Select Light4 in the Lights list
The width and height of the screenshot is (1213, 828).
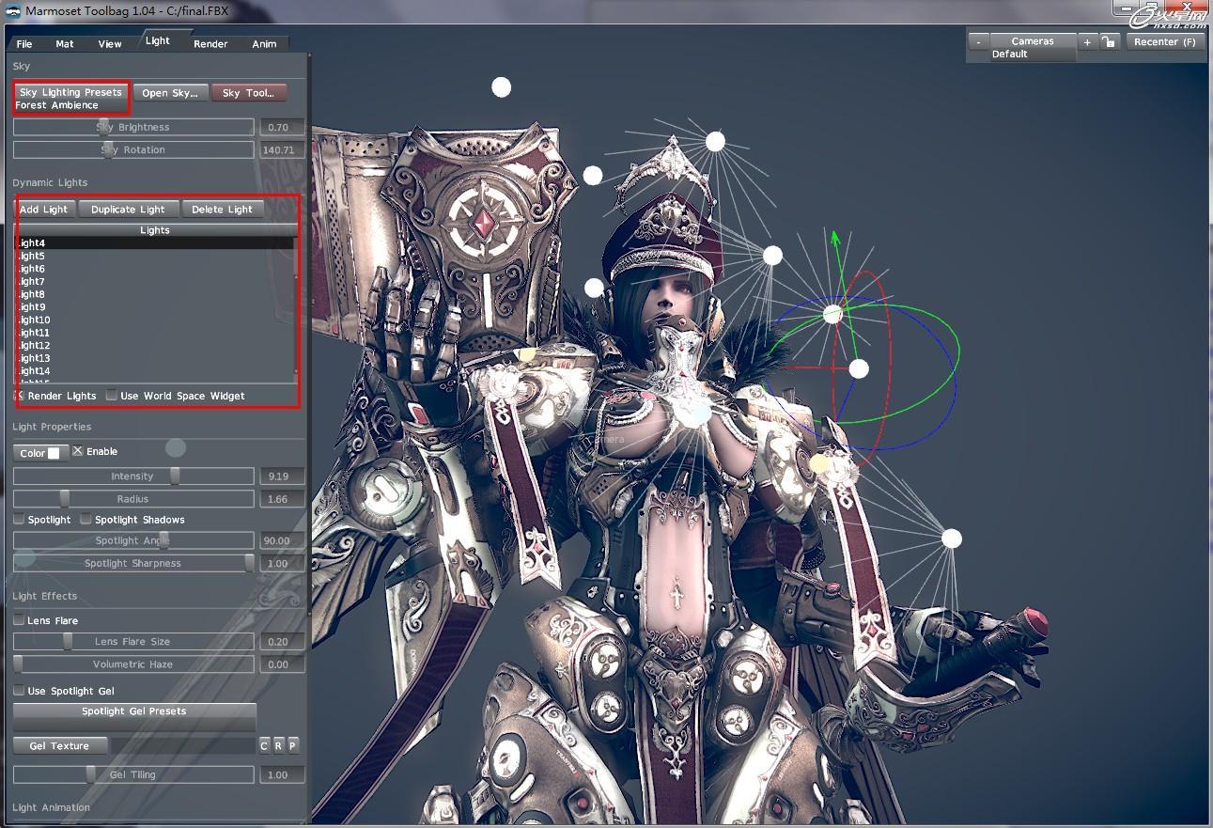[155, 243]
